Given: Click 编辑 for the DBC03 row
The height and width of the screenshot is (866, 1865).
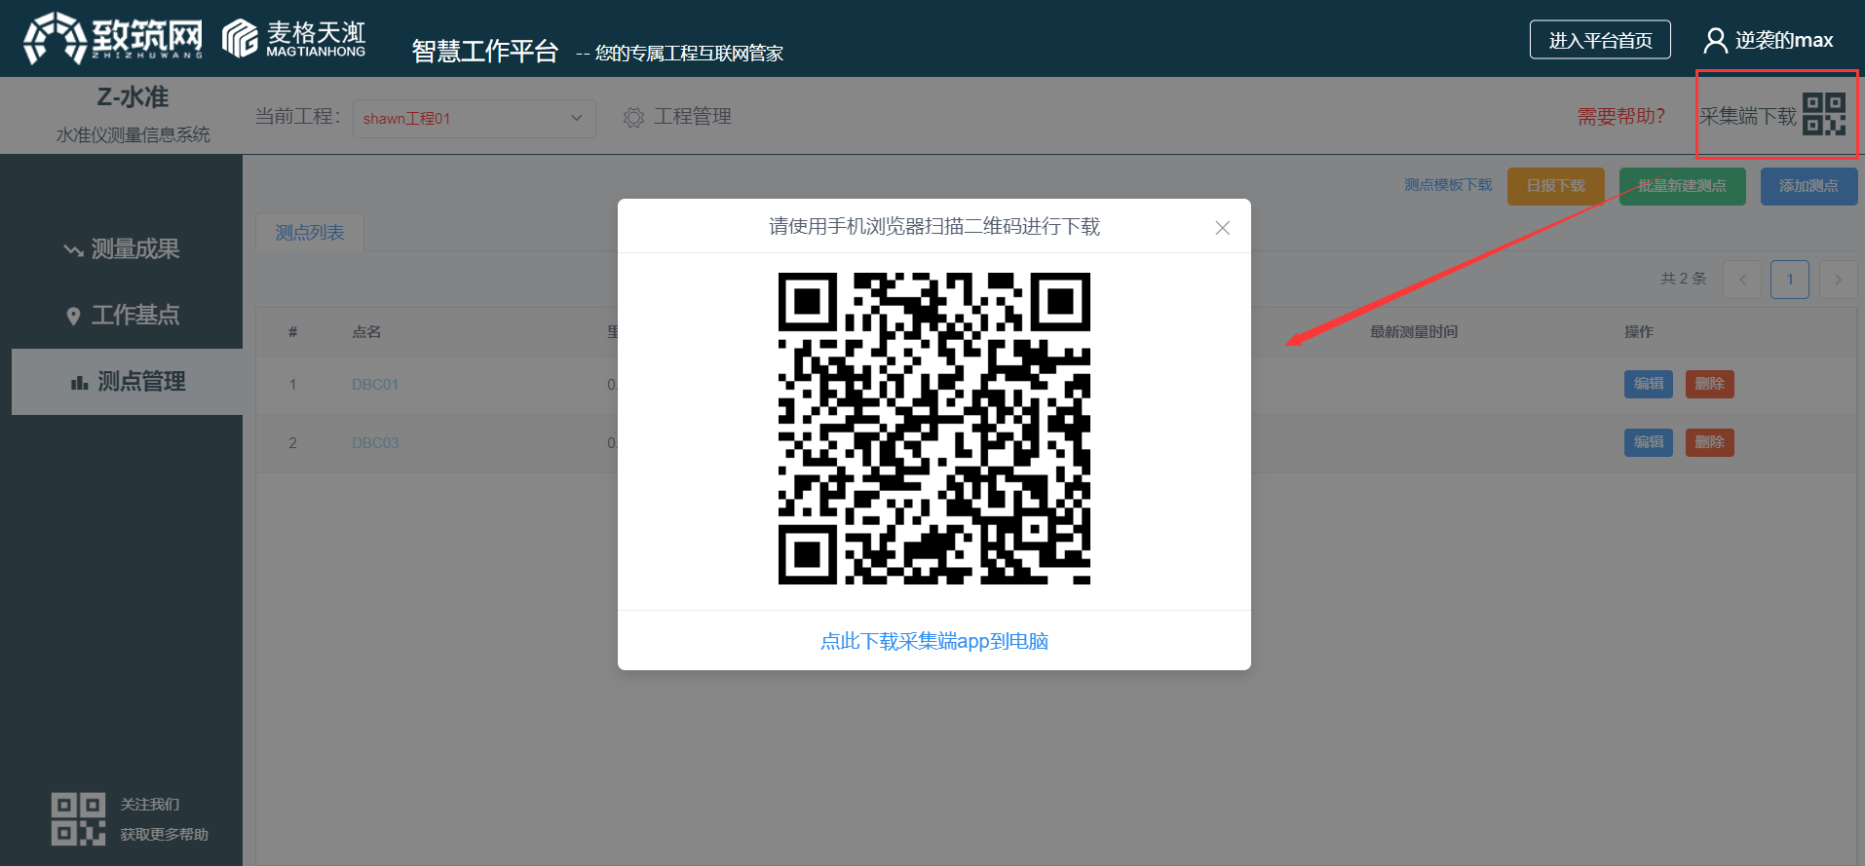Looking at the screenshot, I should pos(1649,442).
